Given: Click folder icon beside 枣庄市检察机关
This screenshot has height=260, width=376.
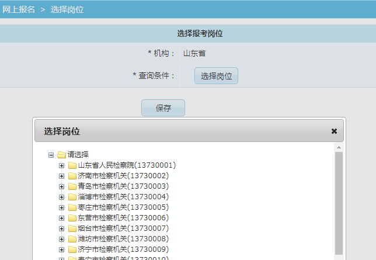Looking at the screenshot, I should pyautogui.click(x=72, y=207).
